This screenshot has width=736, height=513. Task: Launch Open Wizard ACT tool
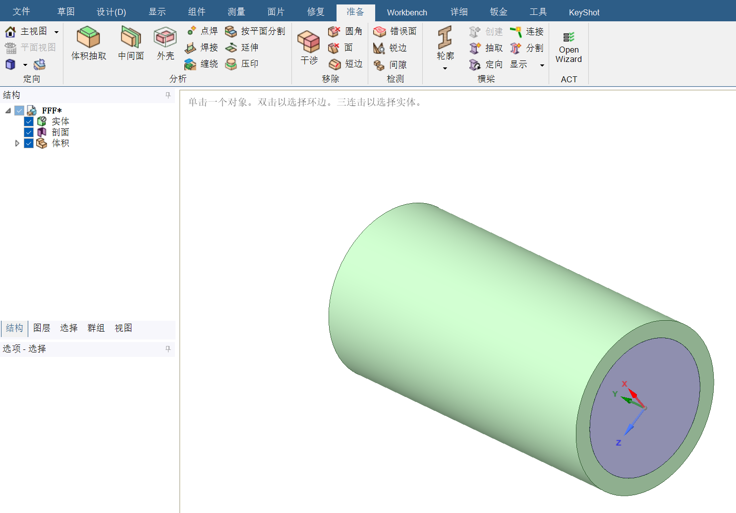pos(568,48)
